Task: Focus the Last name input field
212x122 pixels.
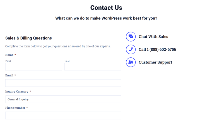Action: pos(93,67)
